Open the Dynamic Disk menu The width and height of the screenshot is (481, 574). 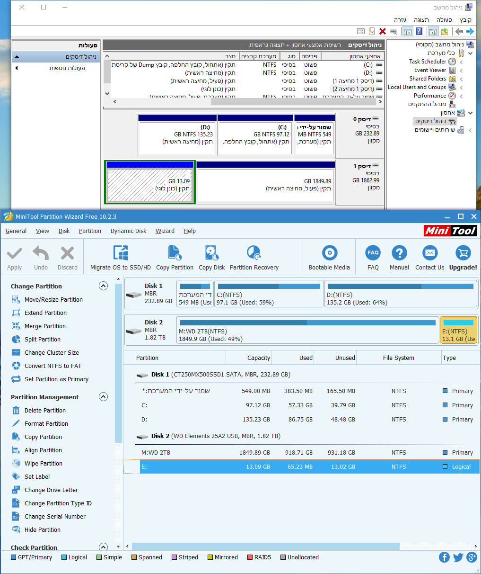tap(129, 231)
